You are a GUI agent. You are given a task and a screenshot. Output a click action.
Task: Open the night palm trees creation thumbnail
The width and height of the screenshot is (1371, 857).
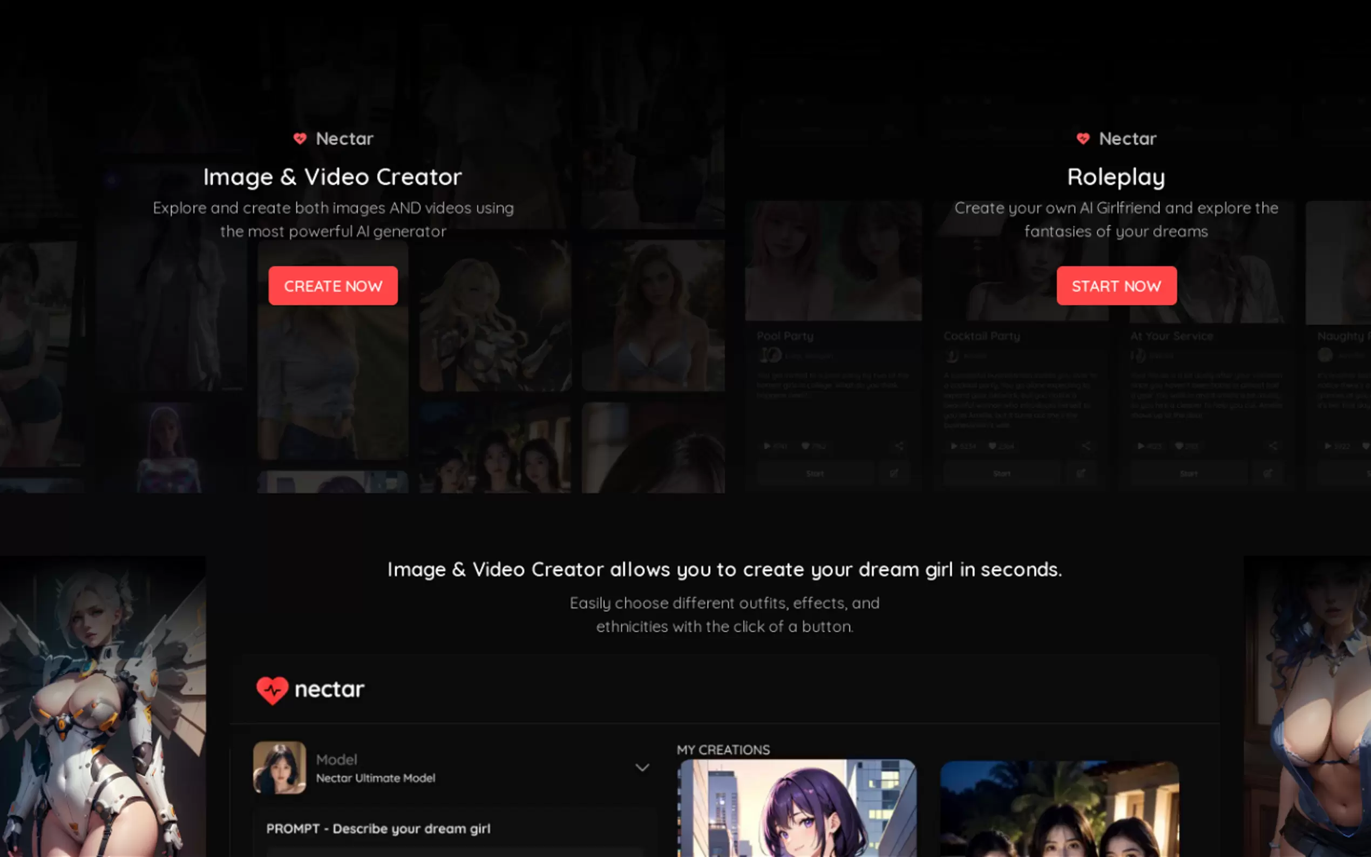point(1058,809)
